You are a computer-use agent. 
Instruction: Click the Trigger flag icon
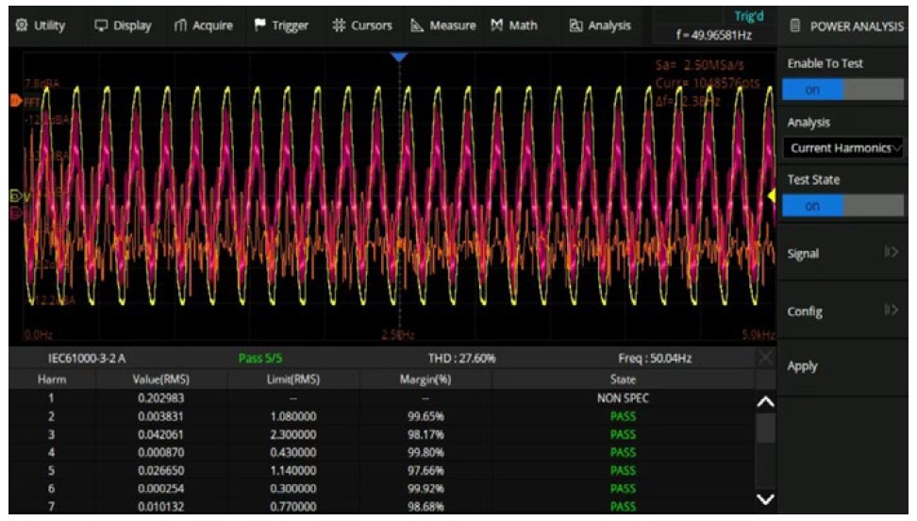click(259, 25)
